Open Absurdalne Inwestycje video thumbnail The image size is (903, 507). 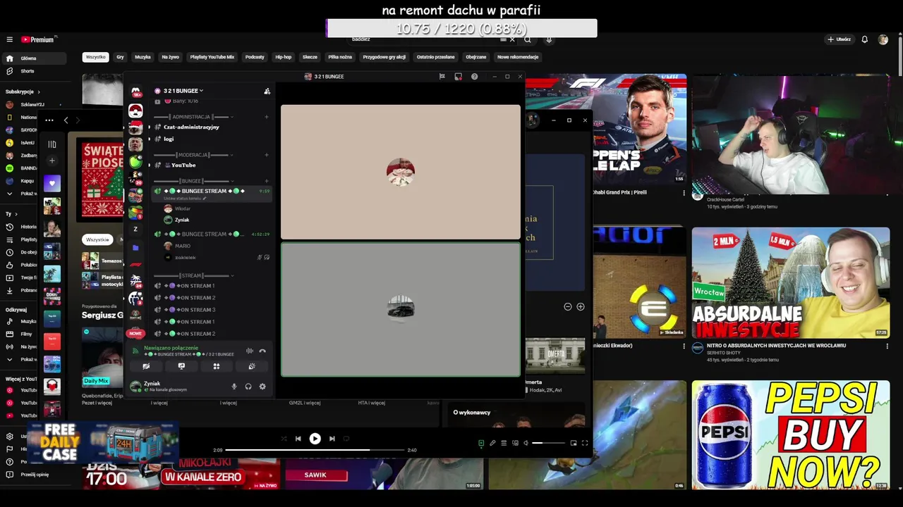click(790, 282)
